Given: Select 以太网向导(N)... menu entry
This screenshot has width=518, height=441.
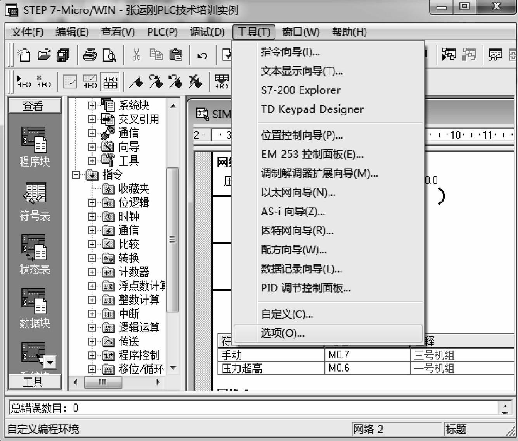Looking at the screenshot, I should pos(328,193).
